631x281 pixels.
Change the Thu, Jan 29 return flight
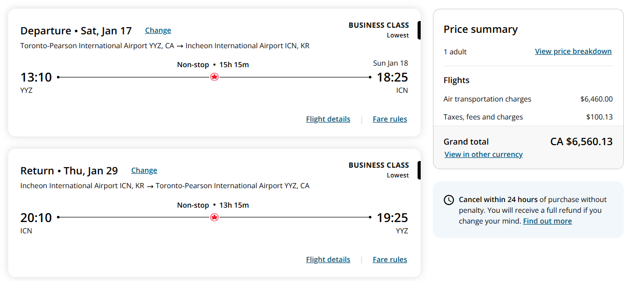[x=144, y=170]
